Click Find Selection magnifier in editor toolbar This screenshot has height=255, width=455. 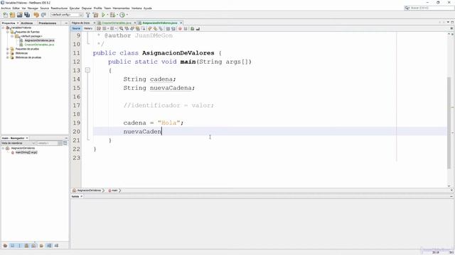point(122,28)
